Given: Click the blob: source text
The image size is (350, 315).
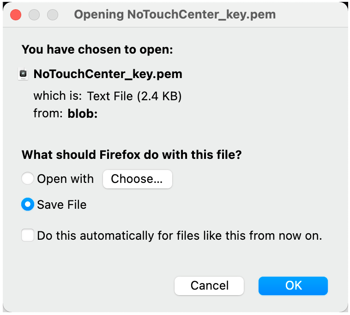Looking at the screenshot, I should click(83, 114).
